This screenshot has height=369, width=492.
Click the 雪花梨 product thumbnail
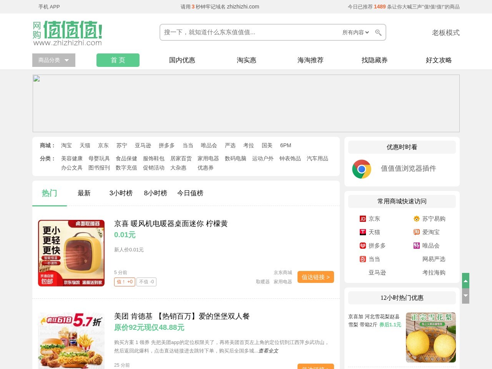click(430, 337)
